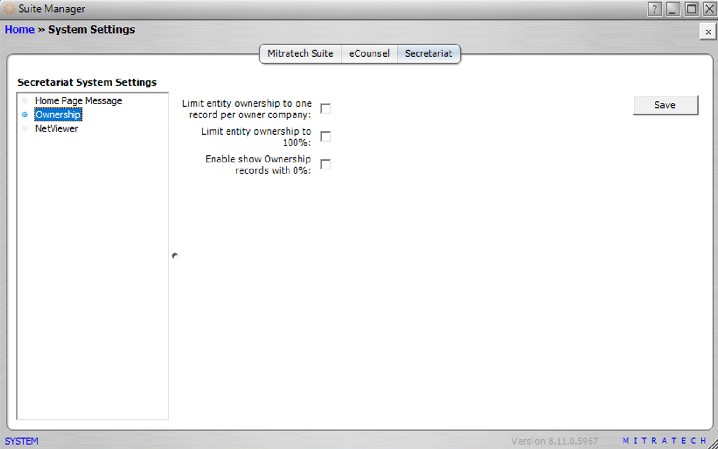Close the System Settings panel with small x
The image size is (718, 449).
708,32
